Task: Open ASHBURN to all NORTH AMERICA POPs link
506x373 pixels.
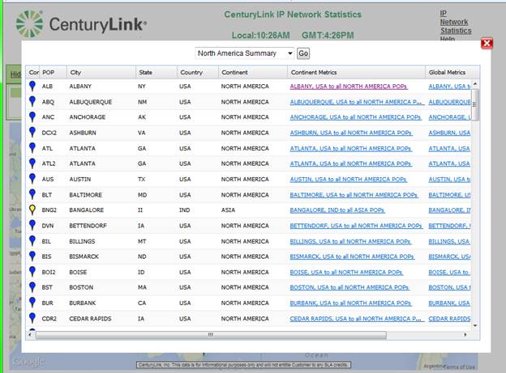Action: click(351, 133)
